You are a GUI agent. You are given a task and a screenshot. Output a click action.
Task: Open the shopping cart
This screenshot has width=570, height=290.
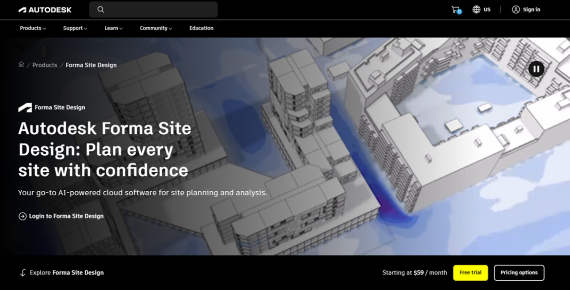(456, 10)
